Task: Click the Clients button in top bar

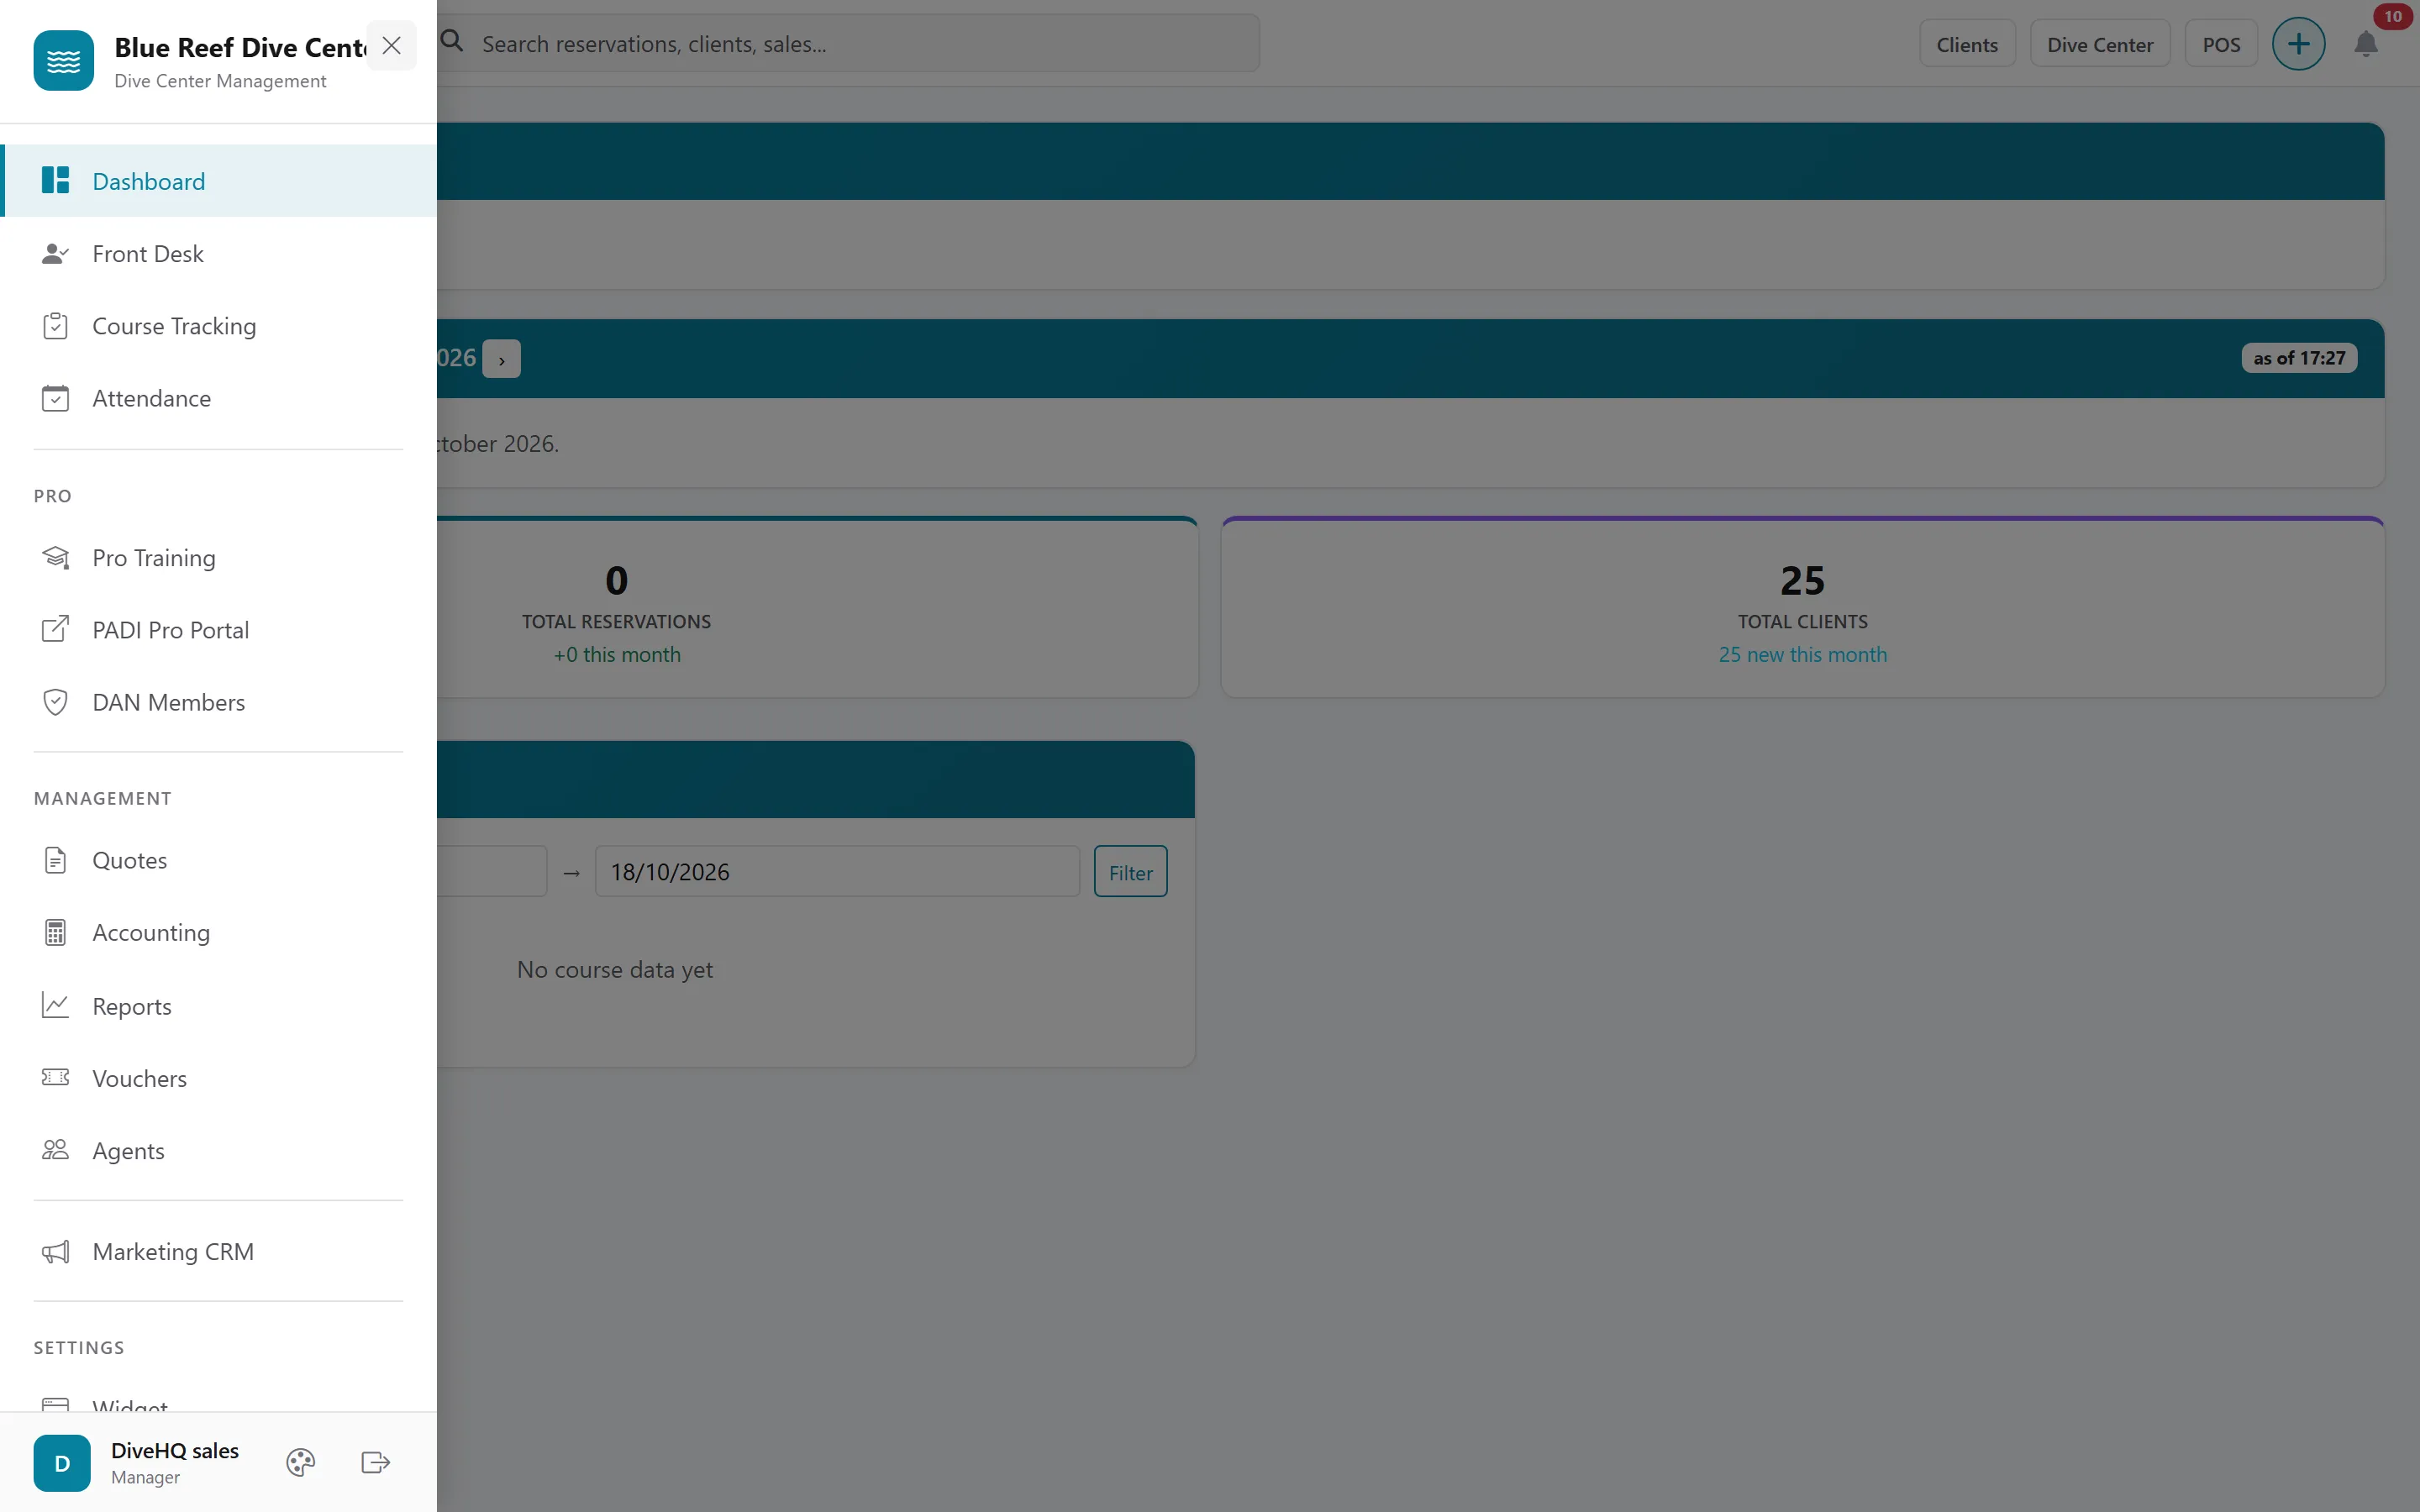Action: click(1967, 45)
